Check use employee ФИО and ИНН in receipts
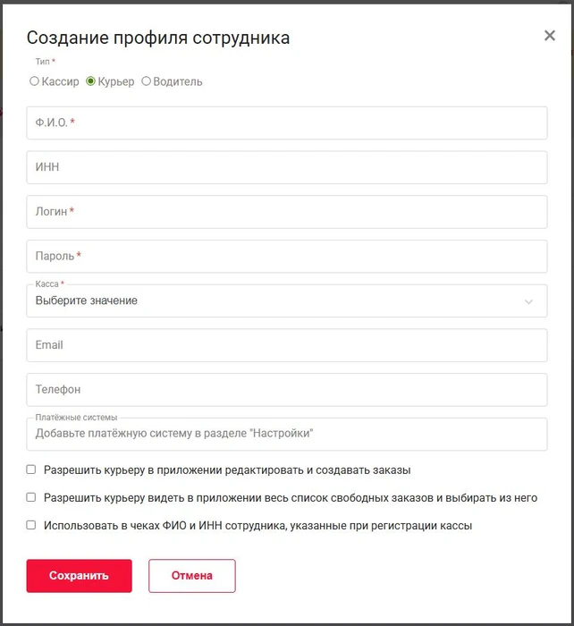 (x=31, y=526)
